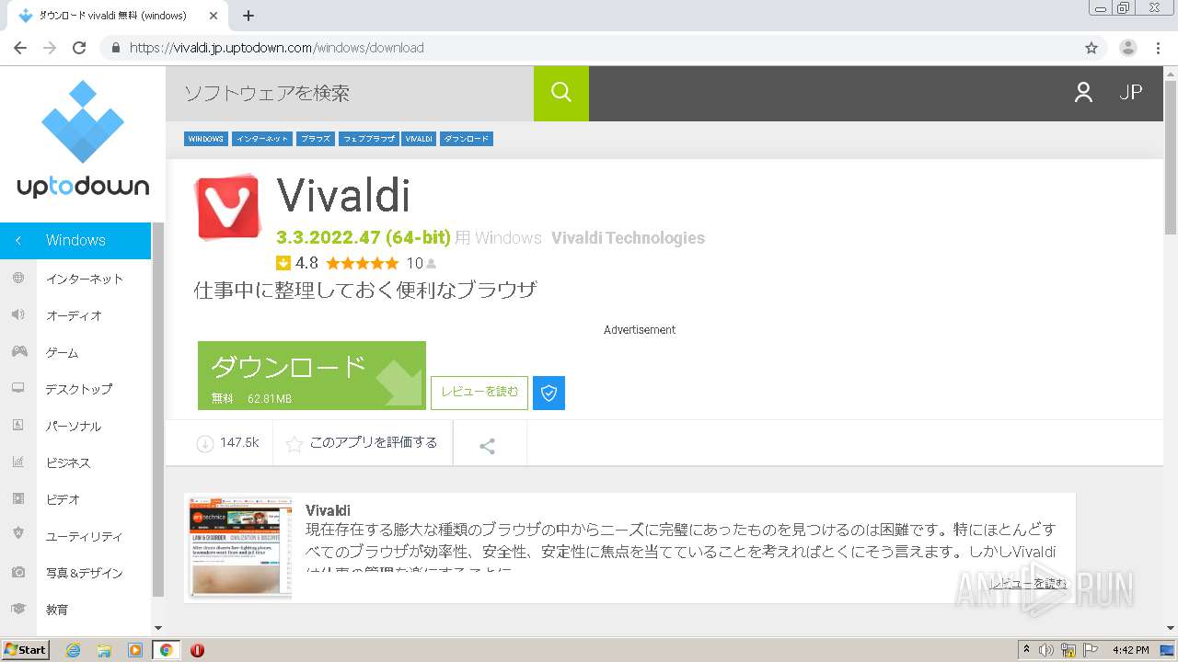Click the ソフトウェアを検索 search field
1178x662 pixels.
point(350,93)
